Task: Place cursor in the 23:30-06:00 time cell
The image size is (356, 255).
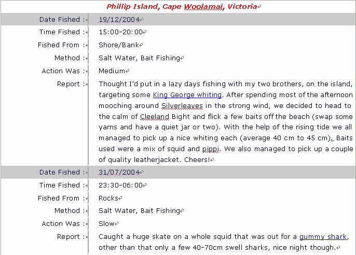Action: 120,185
